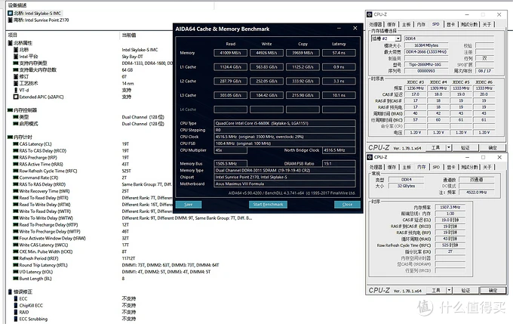This screenshot has height=324, width=513.
Task: Click 工具 button in the lower CPU-Z window
Action: pos(435,290)
